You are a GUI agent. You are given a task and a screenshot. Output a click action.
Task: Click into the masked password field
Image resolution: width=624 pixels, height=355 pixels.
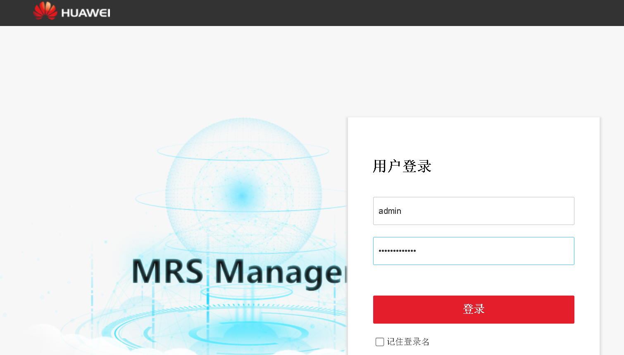click(x=473, y=251)
